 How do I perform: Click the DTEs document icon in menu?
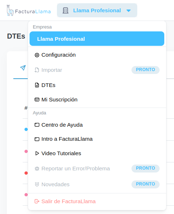click(x=37, y=85)
